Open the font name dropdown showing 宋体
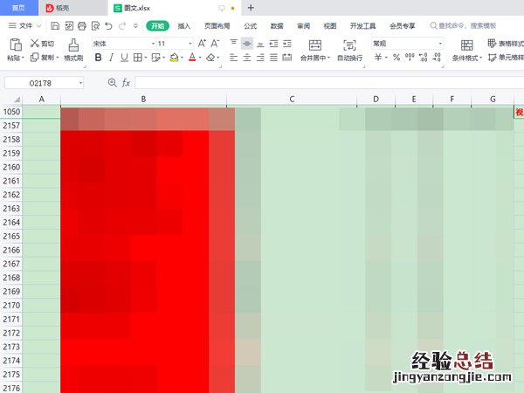The image size is (524, 393). pyautogui.click(x=121, y=43)
